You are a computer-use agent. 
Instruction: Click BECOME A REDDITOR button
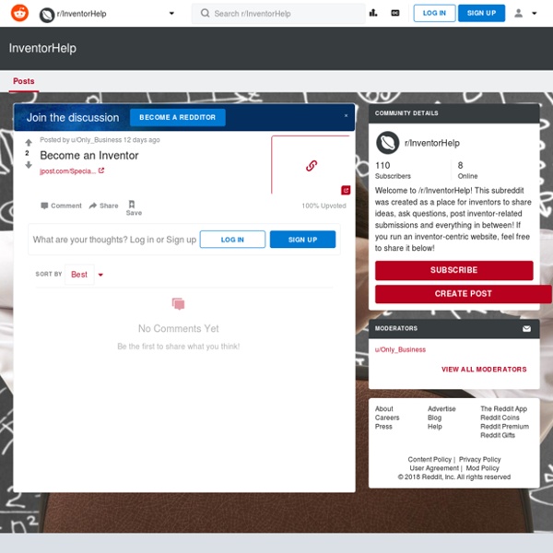[x=177, y=117]
